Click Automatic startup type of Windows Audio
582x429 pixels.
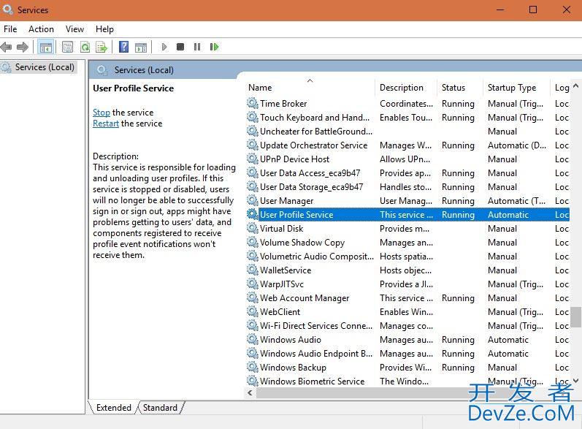(508, 340)
